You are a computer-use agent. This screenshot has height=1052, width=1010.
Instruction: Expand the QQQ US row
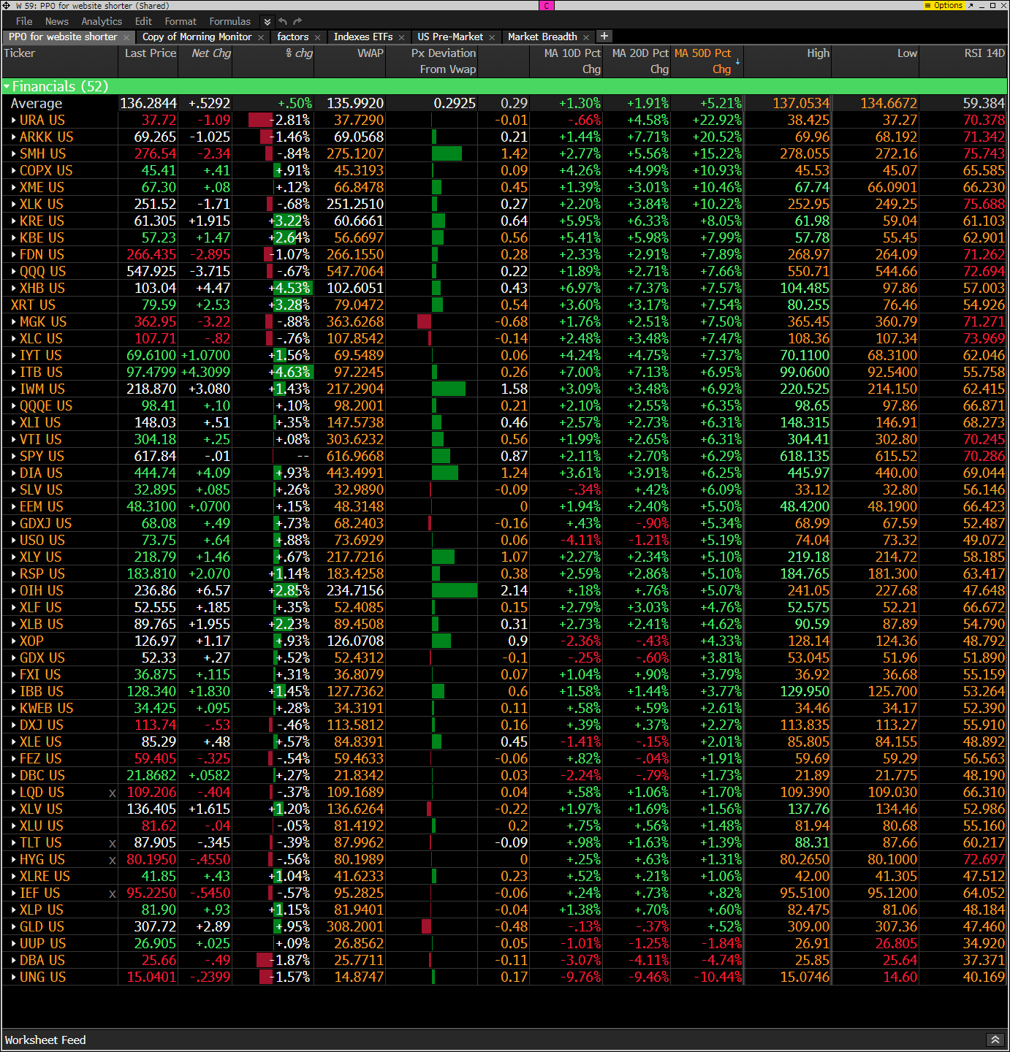14,271
